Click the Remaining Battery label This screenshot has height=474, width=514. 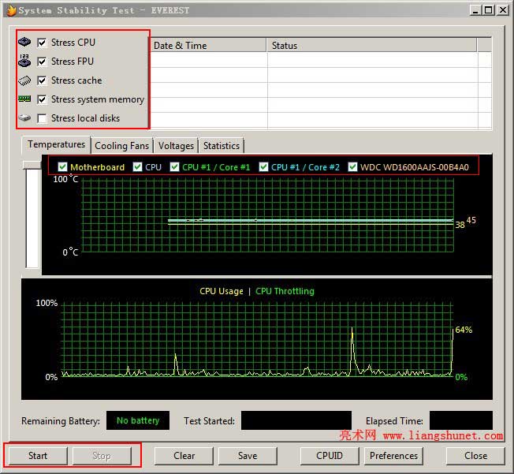(x=61, y=421)
